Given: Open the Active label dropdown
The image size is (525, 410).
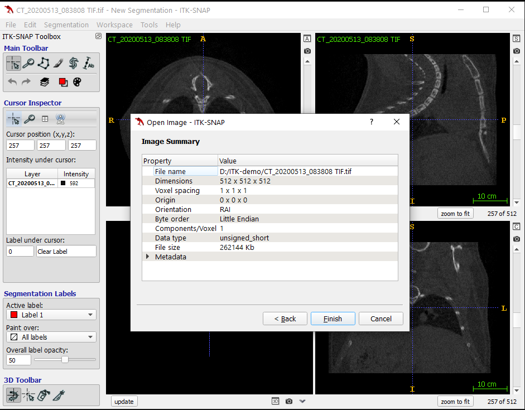Looking at the screenshot, I should click(x=51, y=315).
